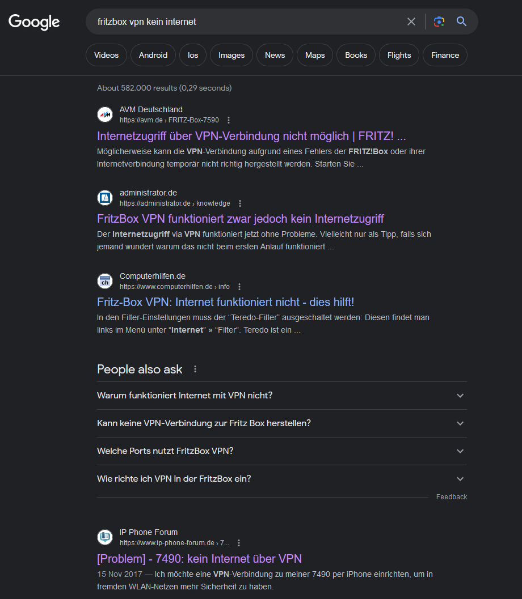The image size is (522, 599).
Task: Switch to Books results
Action: (356, 55)
